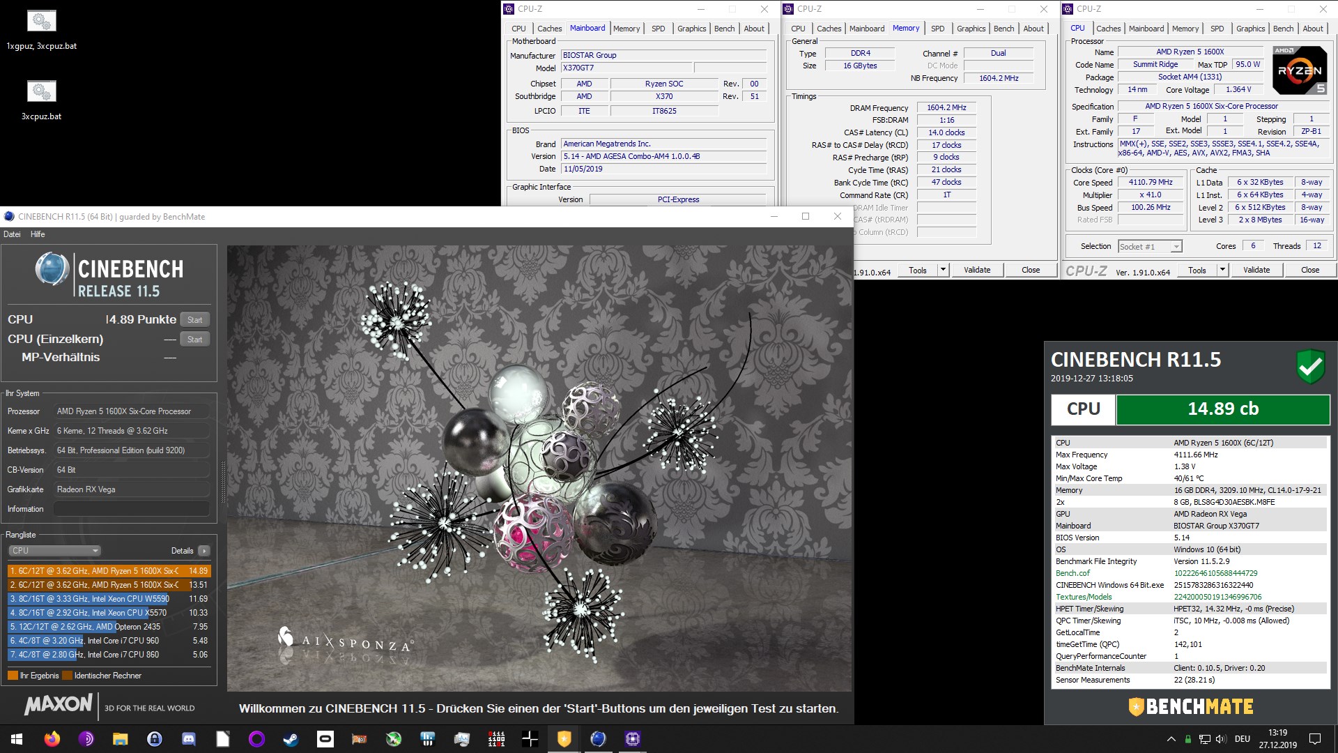
Task: Open the Datei menu in Cinebench
Action: [x=12, y=234]
